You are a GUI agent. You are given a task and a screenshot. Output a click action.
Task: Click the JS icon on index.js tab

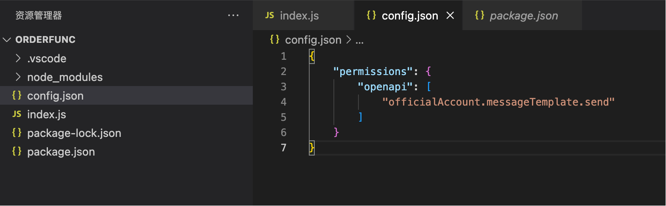click(x=270, y=15)
